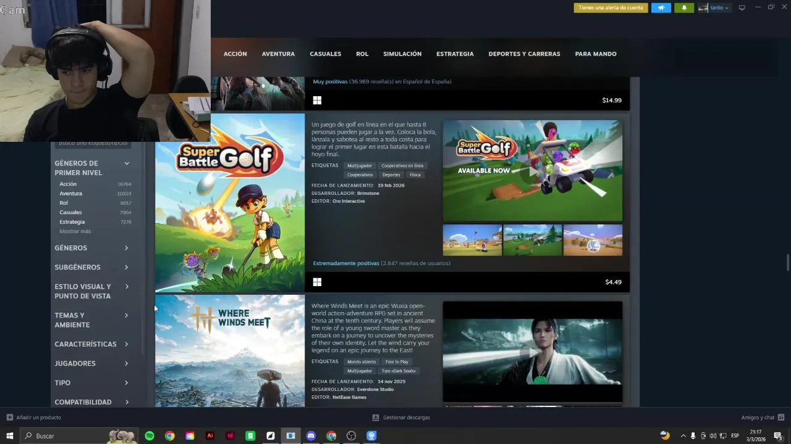Click the Big Picture monitor icon
The height and width of the screenshot is (444, 791).
[x=742, y=7]
